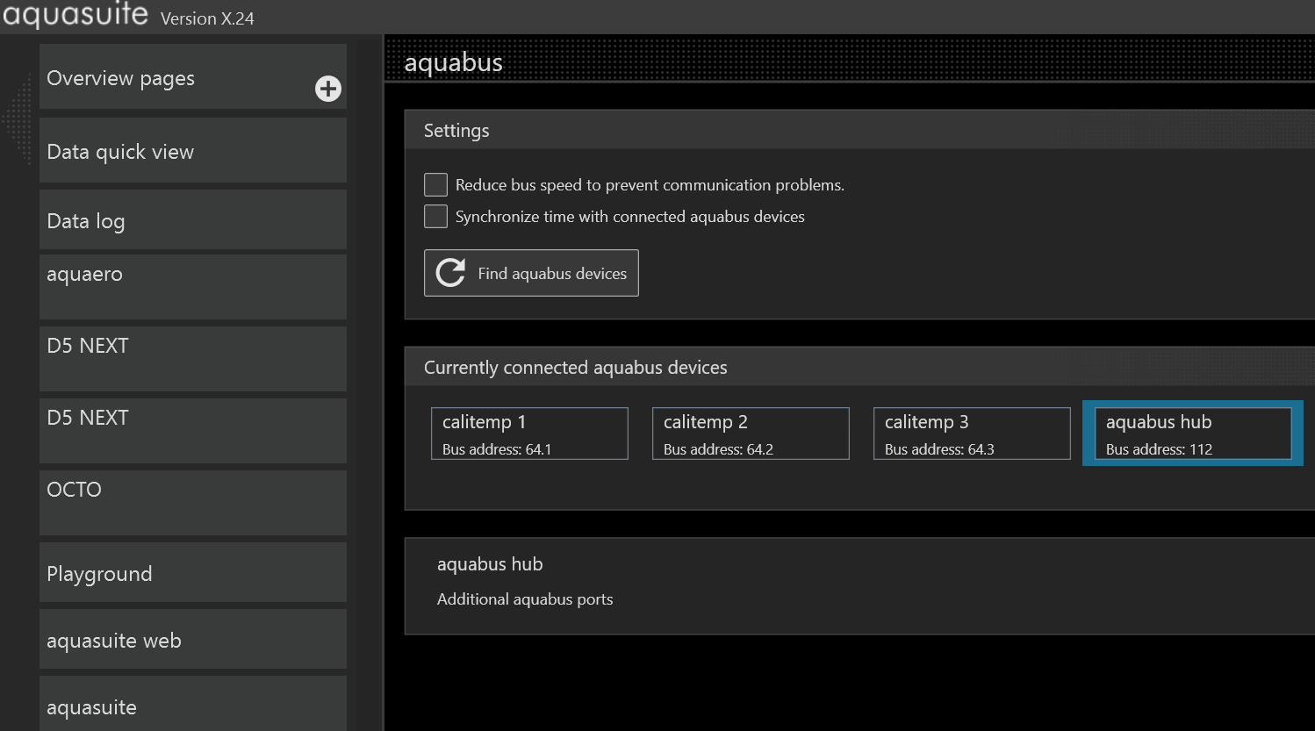
Task: Choose the calitemp 3 device tile
Action: pos(972,434)
